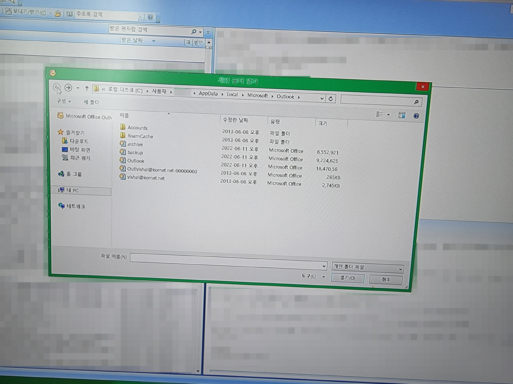Select 즐겨찾기 in navigation pane
The image size is (513, 384).
[x=71, y=132]
